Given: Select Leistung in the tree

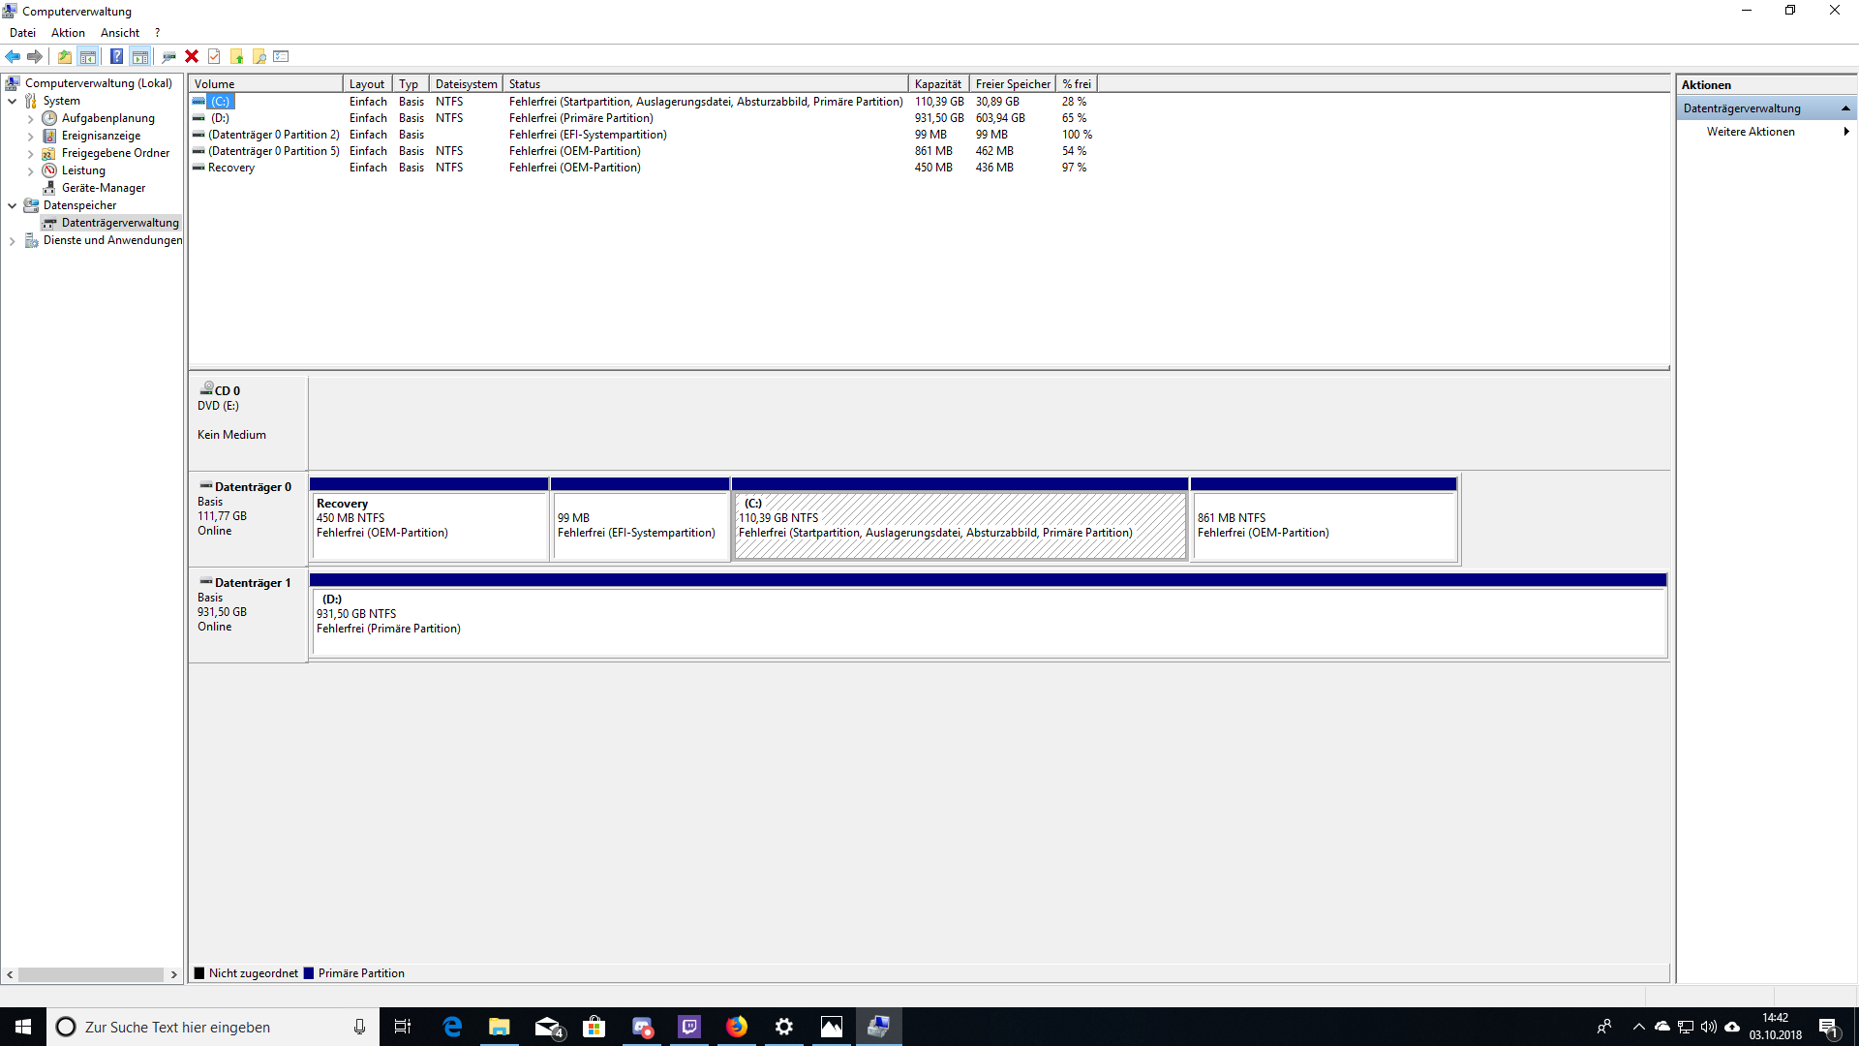Looking at the screenshot, I should tap(83, 170).
